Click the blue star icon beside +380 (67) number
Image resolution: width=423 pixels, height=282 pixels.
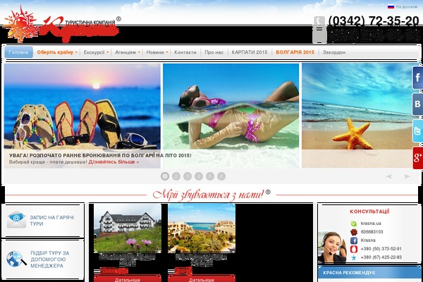(353, 257)
